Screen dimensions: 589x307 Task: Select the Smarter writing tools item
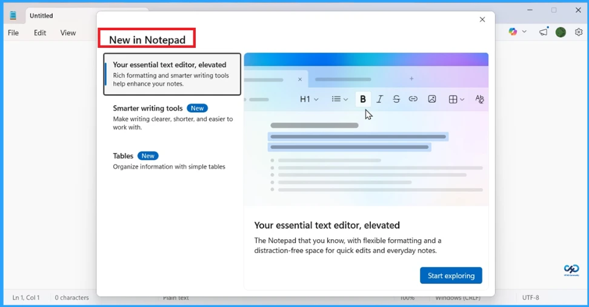click(172, 117)
